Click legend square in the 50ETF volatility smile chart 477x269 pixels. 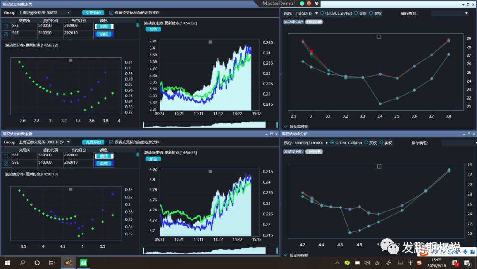click(379, 37)
